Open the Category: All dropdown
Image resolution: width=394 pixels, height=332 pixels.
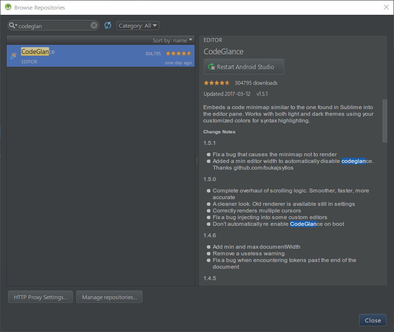point(138,26)
